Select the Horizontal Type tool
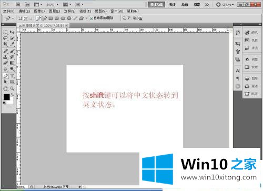This screenshot has width=263, height=191. click(12, 76)
